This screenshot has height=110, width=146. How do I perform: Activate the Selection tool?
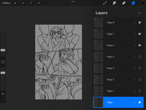(x=31, y=3)
